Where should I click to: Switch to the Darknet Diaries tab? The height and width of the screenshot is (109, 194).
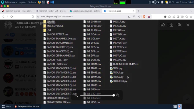(17, 11)
